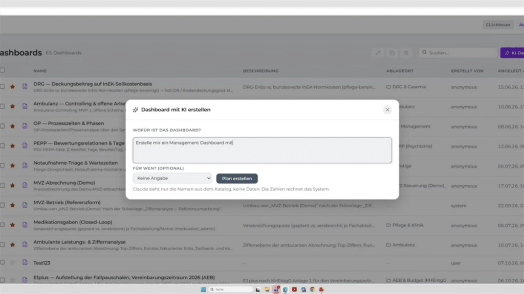Viewport: 524px width, 294px height.
Task: Sort by NAME column header
Action: [40, 70]
